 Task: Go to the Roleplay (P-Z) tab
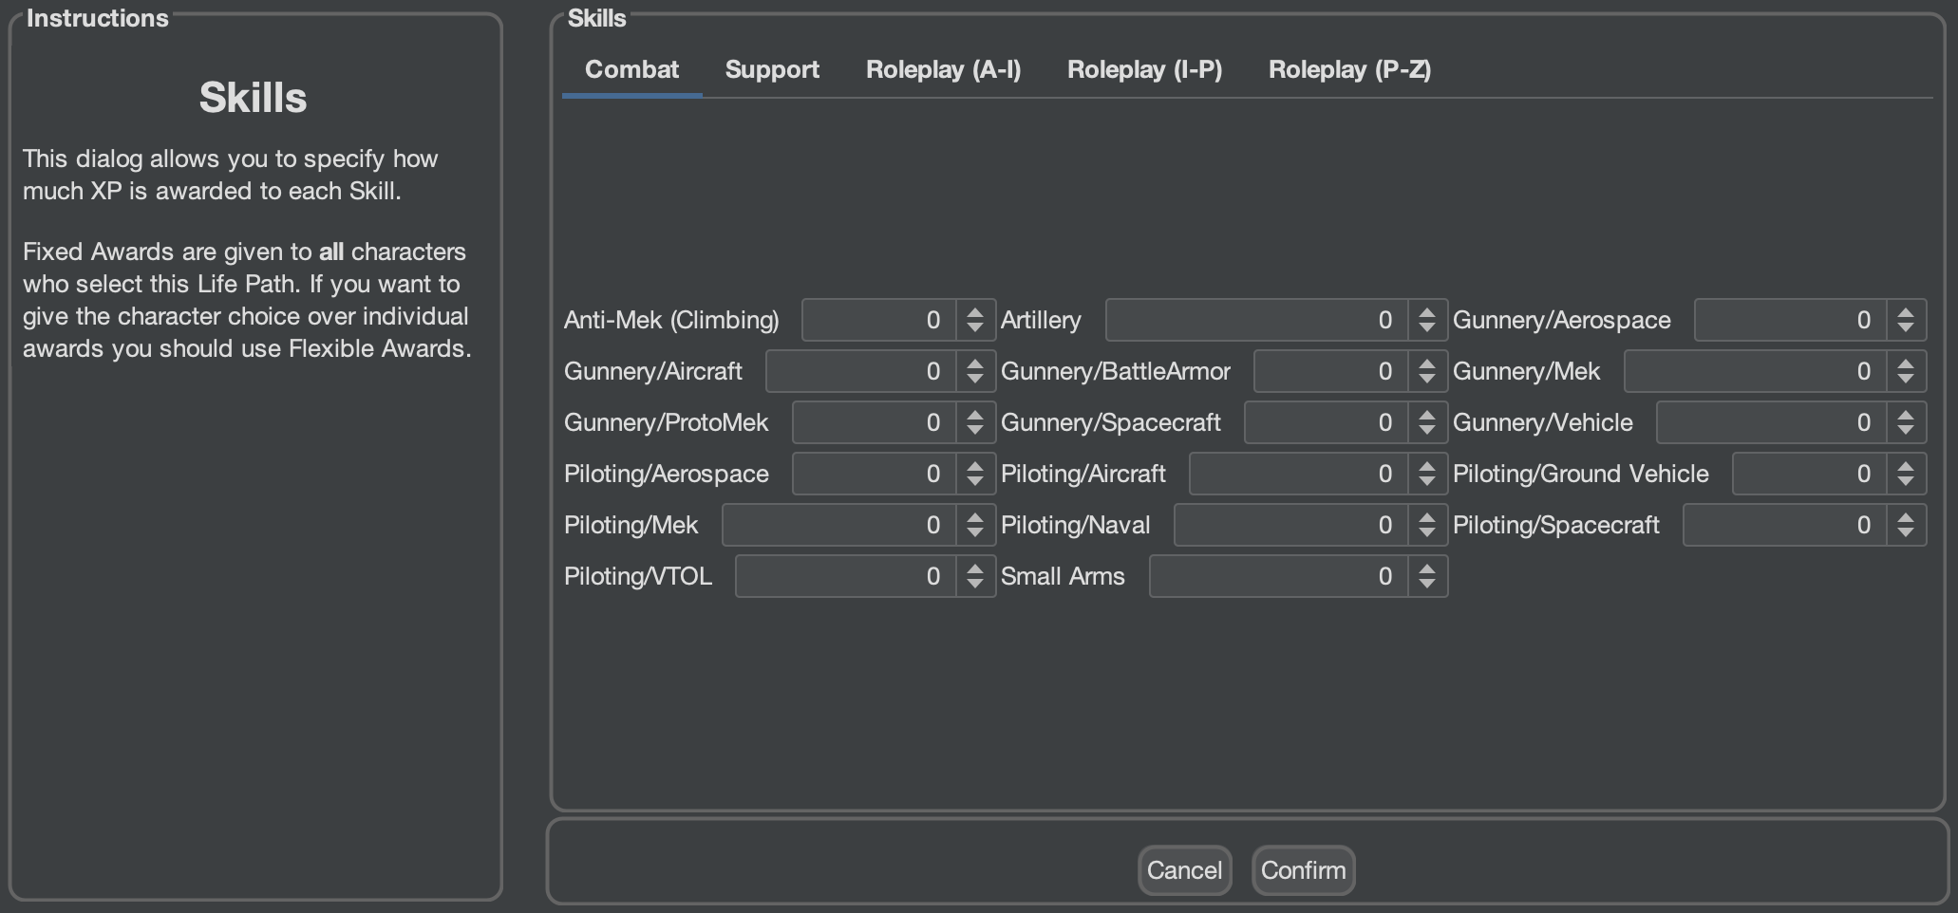[1349, 70]
